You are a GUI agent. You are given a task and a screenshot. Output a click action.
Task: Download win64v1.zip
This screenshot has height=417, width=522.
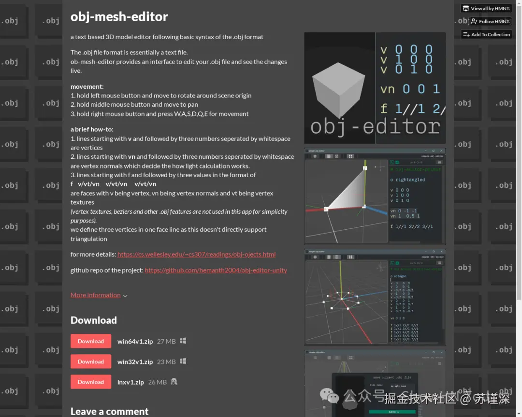(x=90, y=341)
